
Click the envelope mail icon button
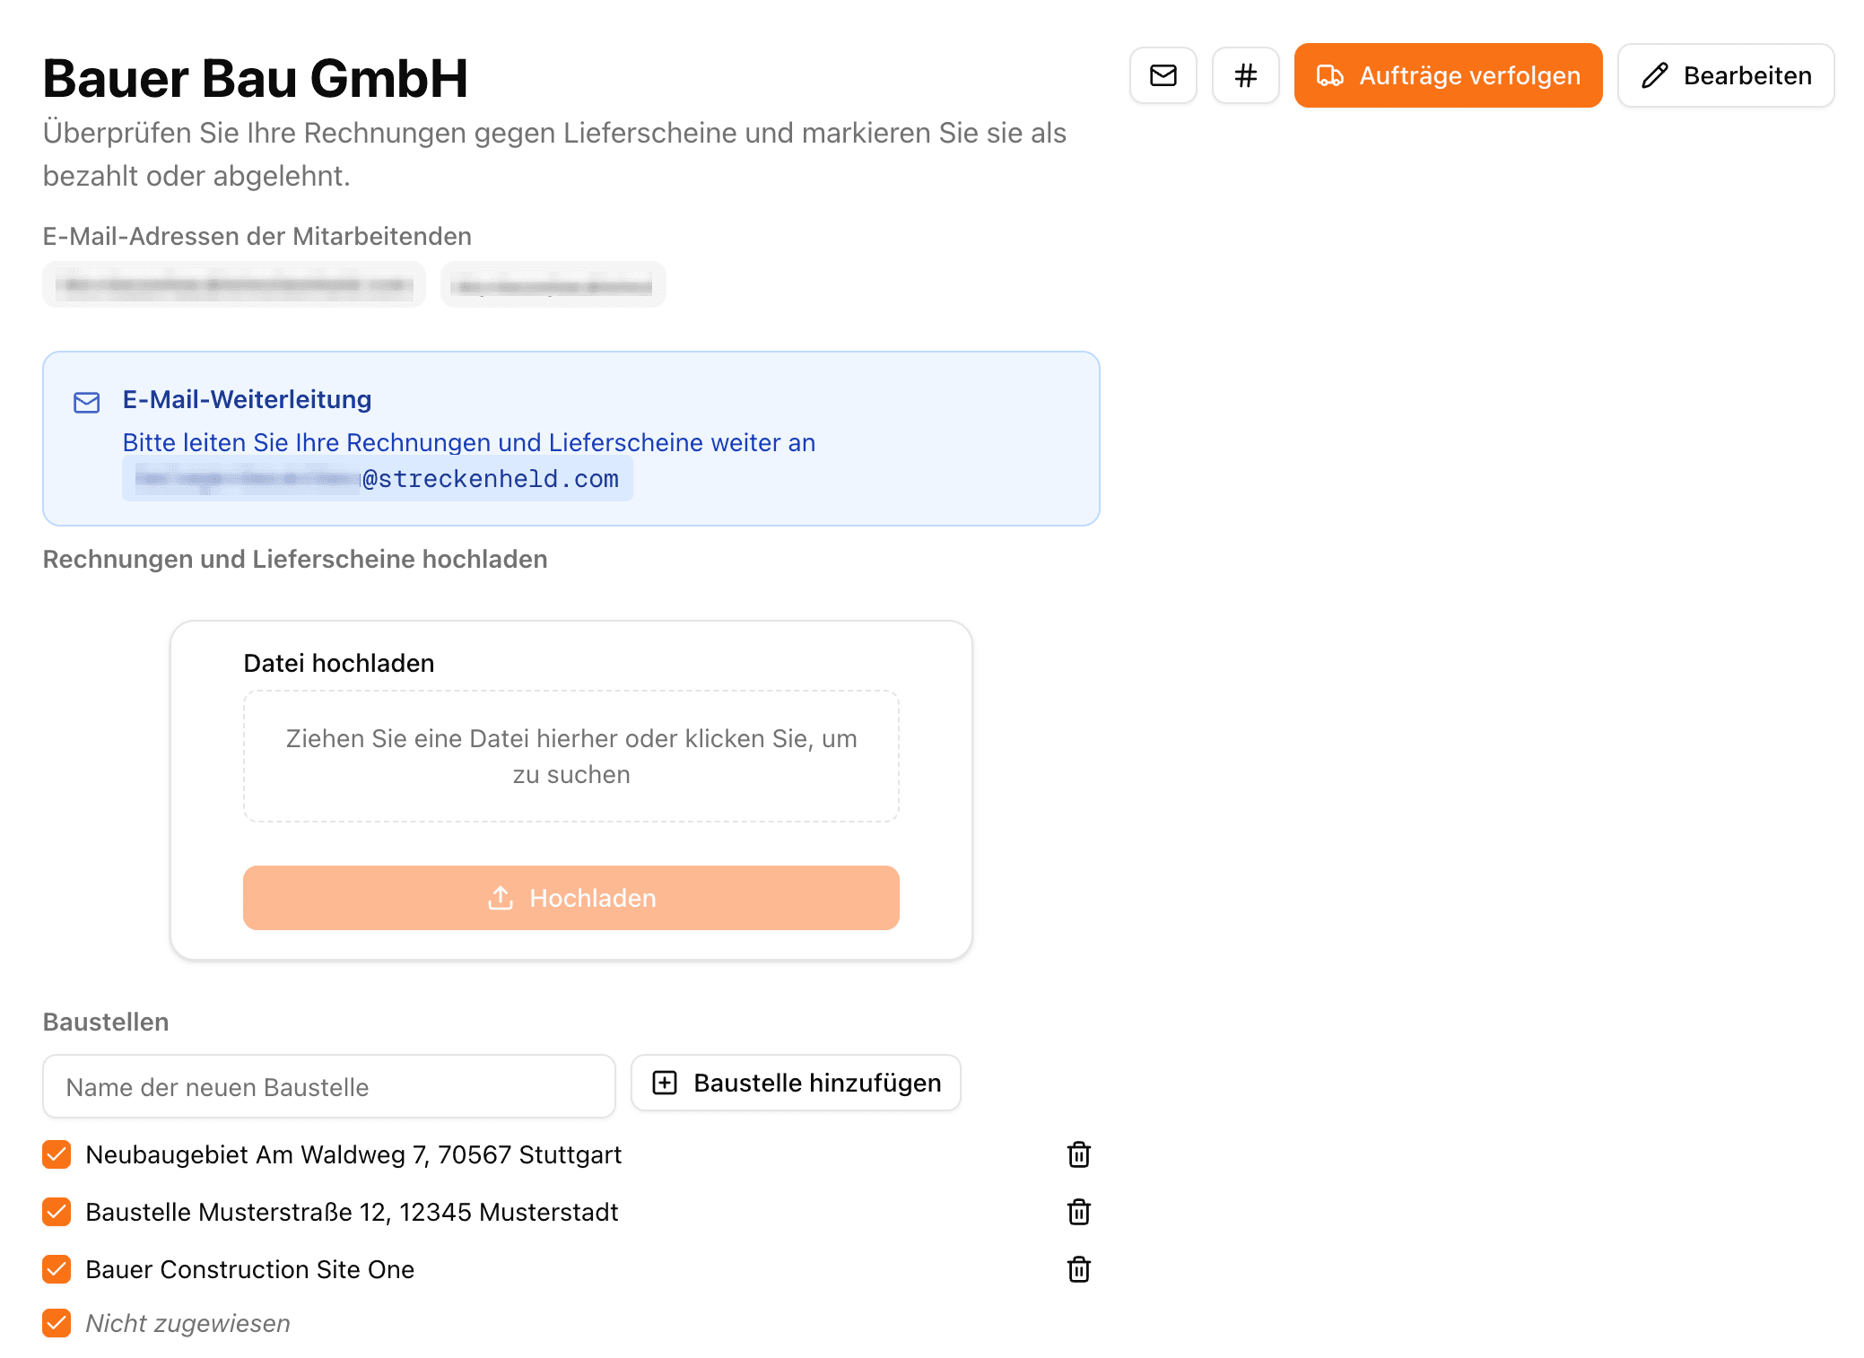coord(1163,75)
